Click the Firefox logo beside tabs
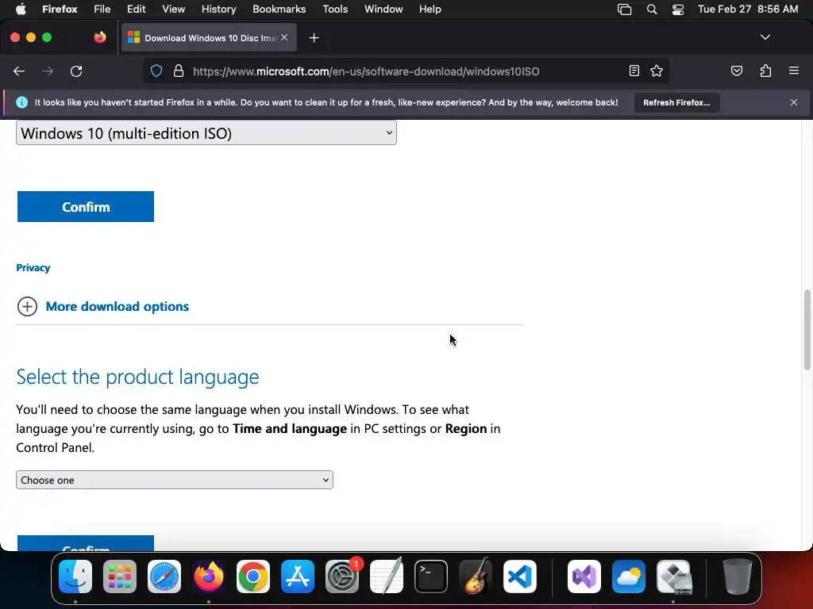 (100, 37)
